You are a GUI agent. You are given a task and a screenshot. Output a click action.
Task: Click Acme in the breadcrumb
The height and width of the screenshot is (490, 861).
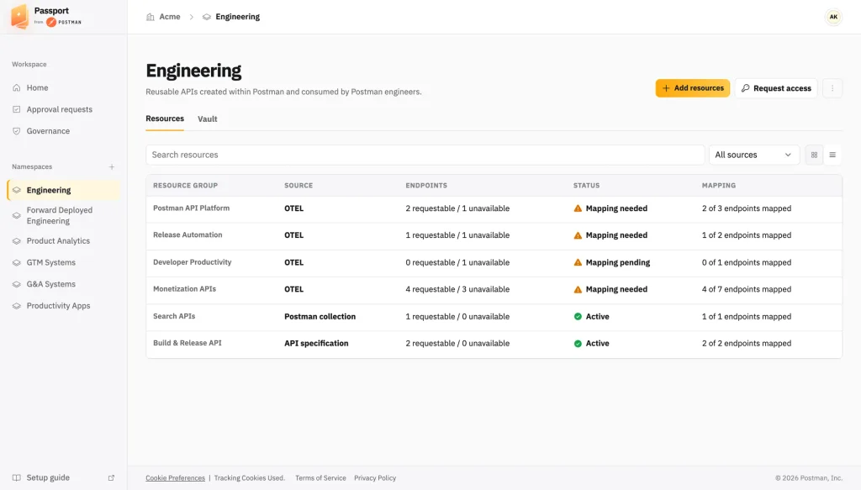point(170,17)
